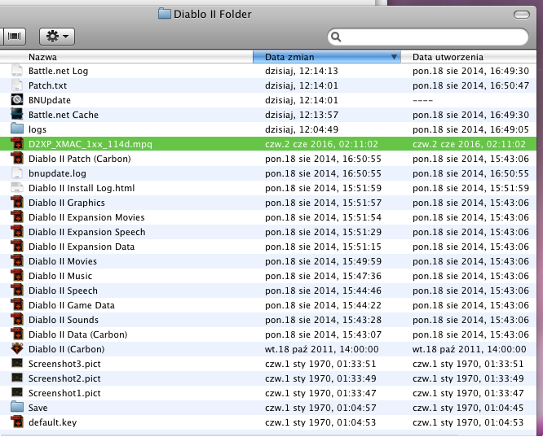Click the Battle.net Log file icon
The width and height of the screenshot is (543, 437).
pos(17,71)
